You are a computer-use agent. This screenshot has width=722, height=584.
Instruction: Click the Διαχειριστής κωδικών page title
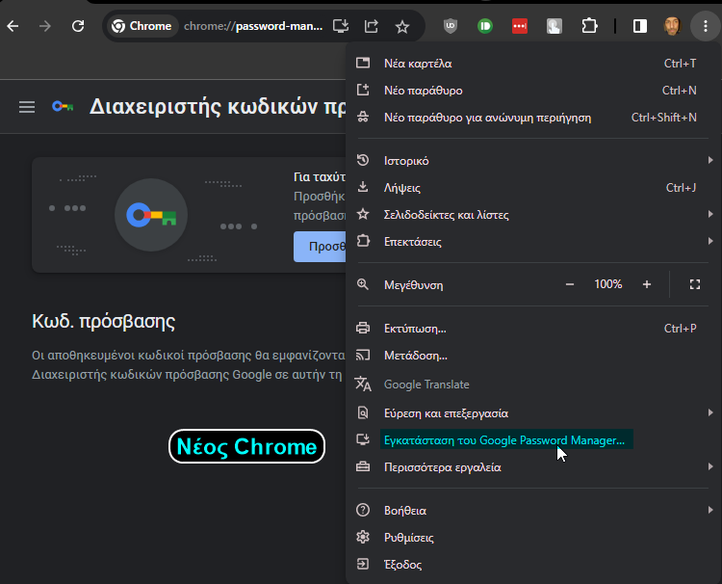(x=218, y=107)
